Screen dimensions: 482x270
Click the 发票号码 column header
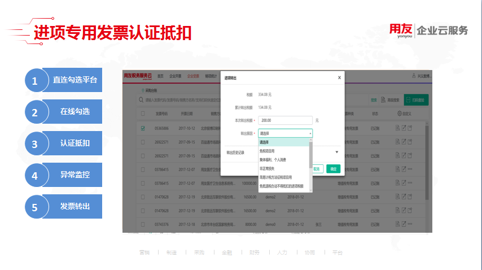[x=161, y=114]
